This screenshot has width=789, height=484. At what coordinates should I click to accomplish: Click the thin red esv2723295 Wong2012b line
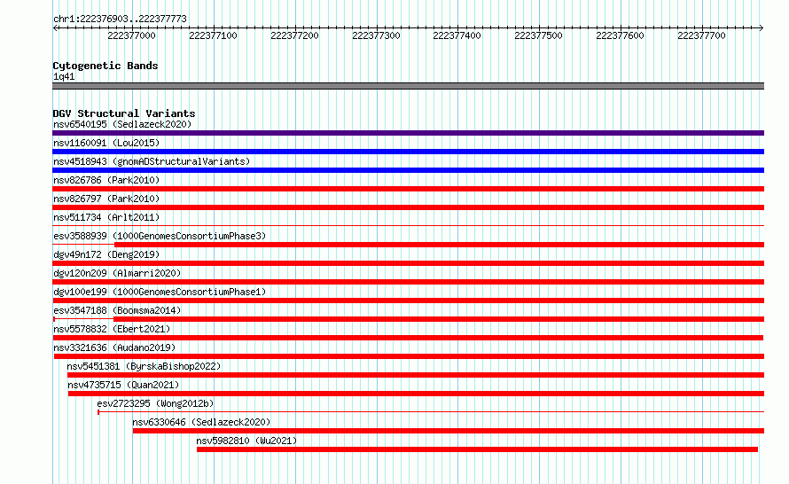point(431,411)
